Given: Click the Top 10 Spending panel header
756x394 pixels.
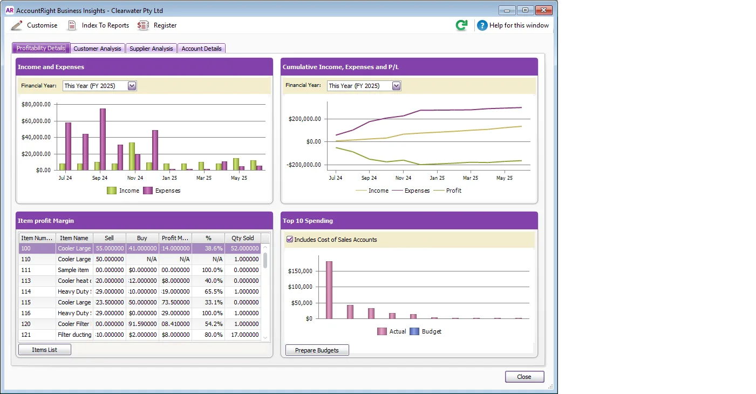Looking at the screenshot, I should [x=409, y=221].
